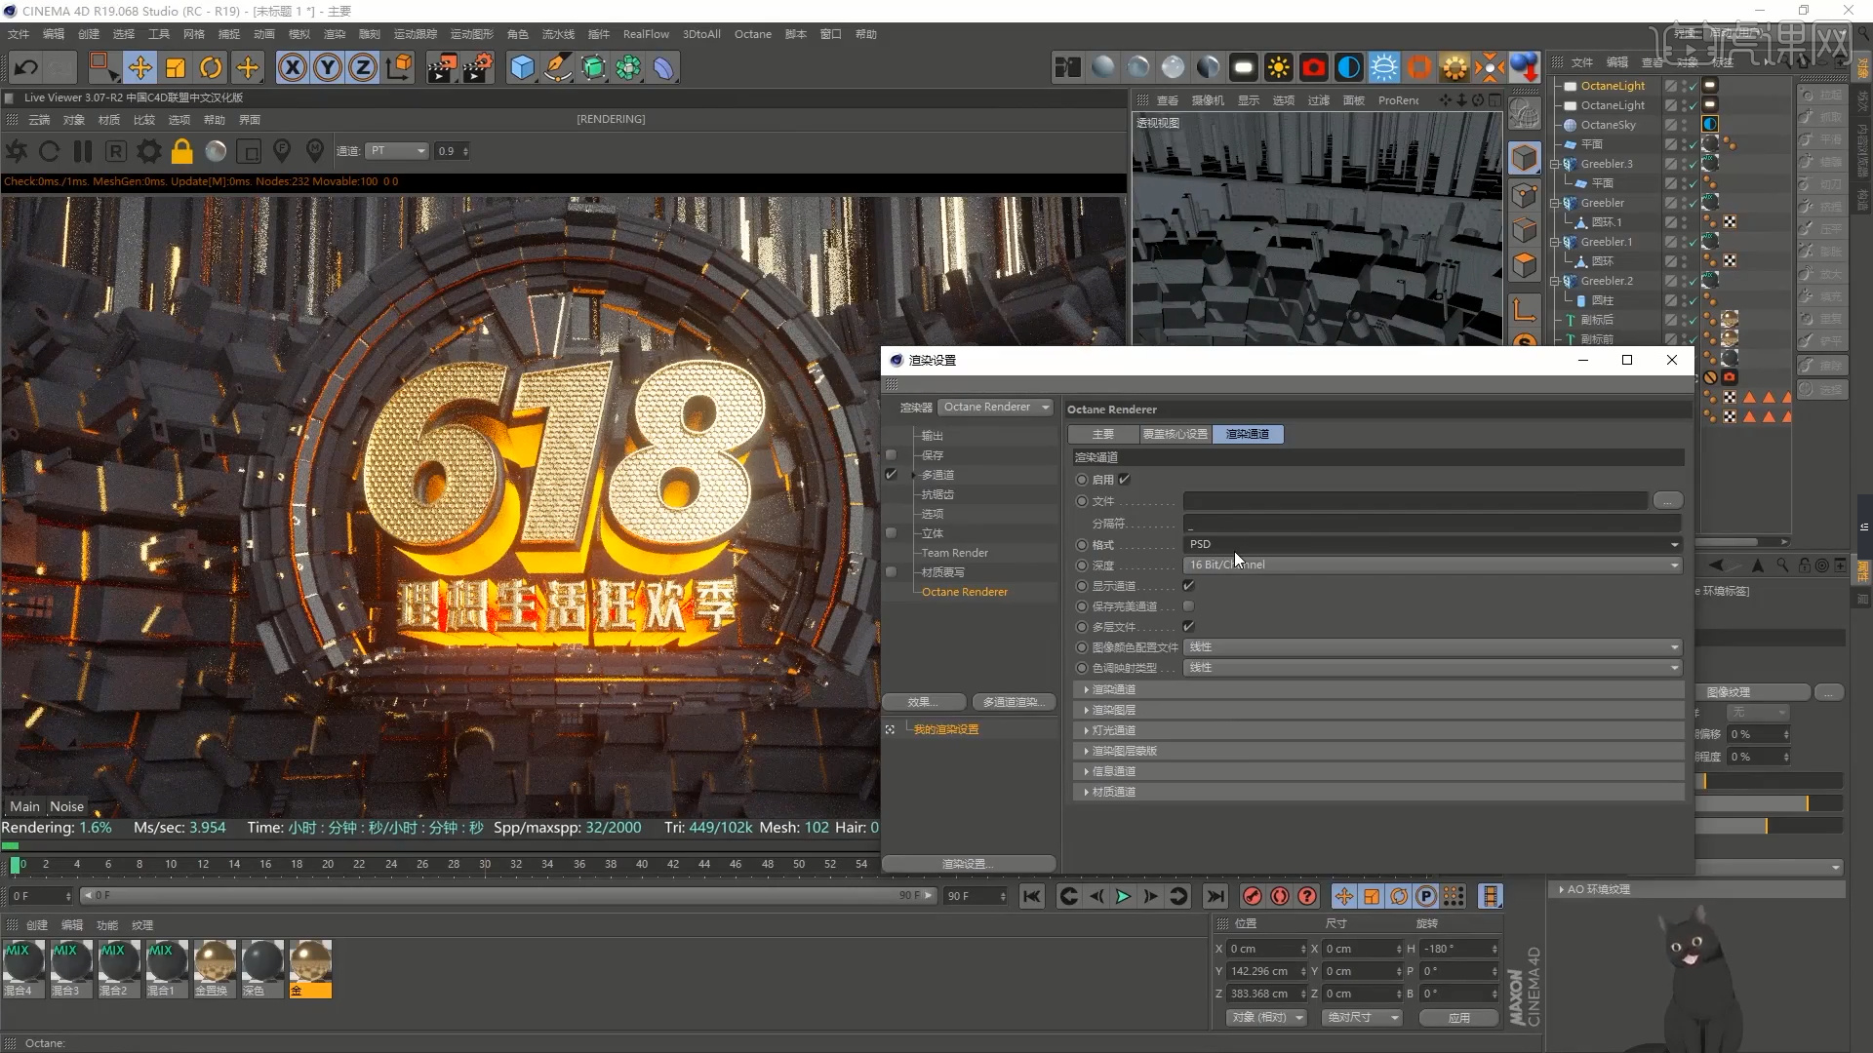Click the 对比 percentage slider field
Screen dimensions: 1873x1053
(x=1756, y=756)
